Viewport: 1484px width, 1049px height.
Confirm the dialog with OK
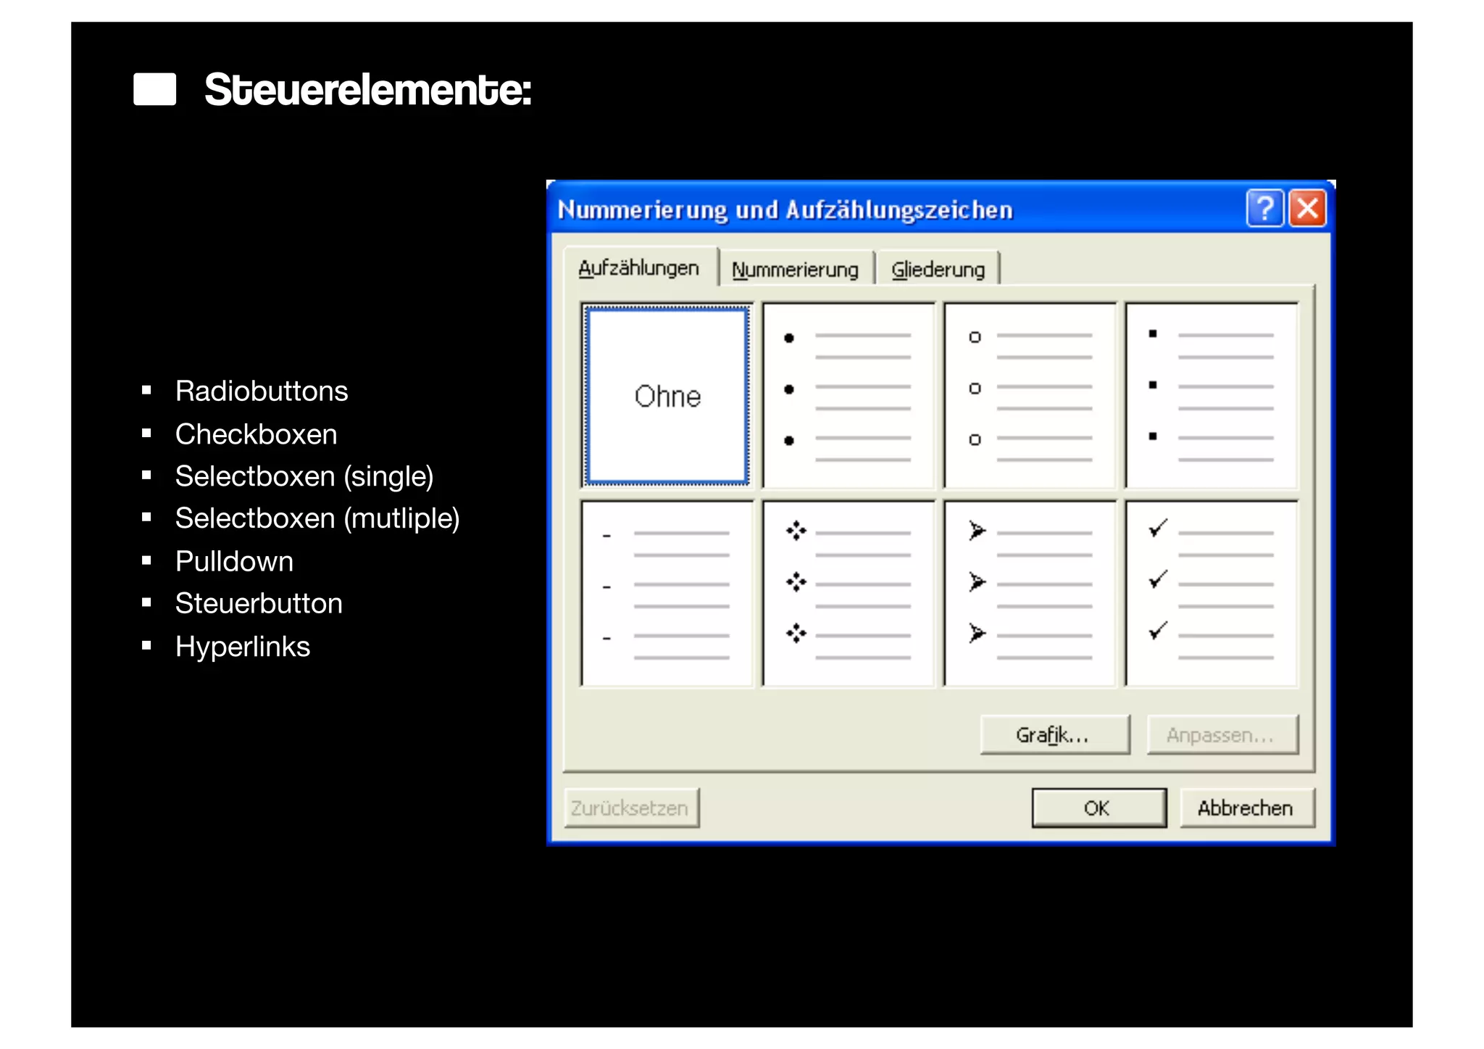pos(1099,808)
